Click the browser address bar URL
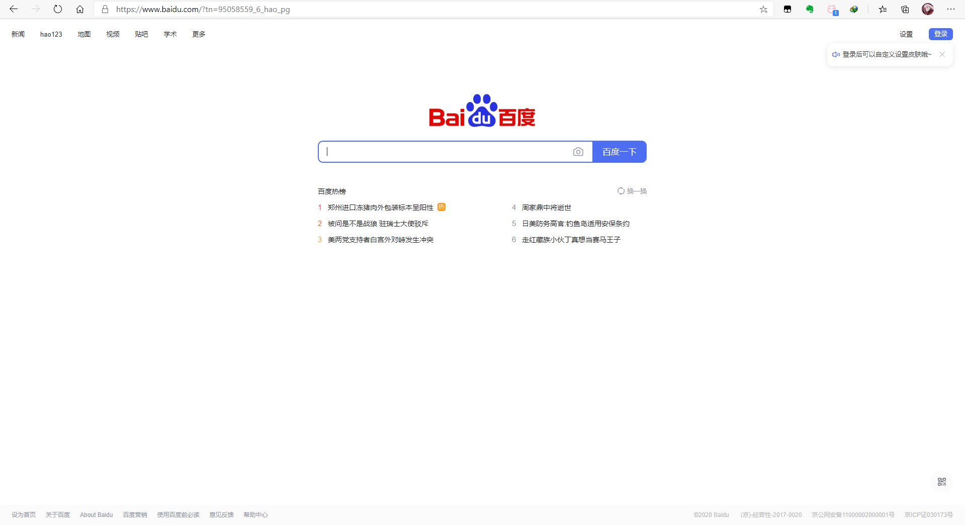Image resolution: width=965 pixels, height=525 pixels. pyautogui.click(x=203, y=9)
